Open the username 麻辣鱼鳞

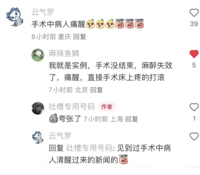point(64,53)
